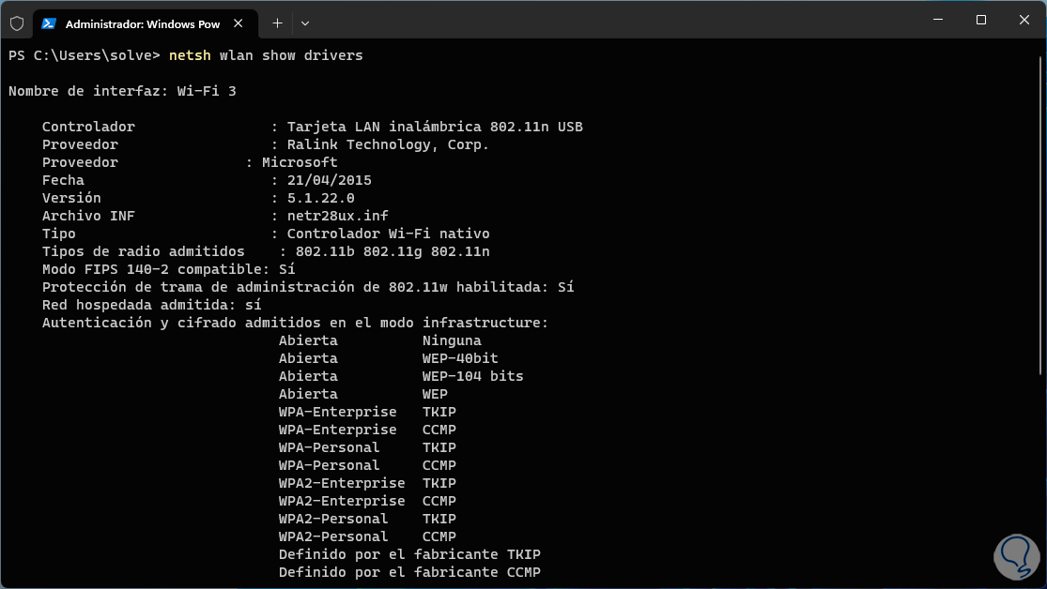Click the administrator shield icon
The image size is (1047, 589).
pos(17,23)
